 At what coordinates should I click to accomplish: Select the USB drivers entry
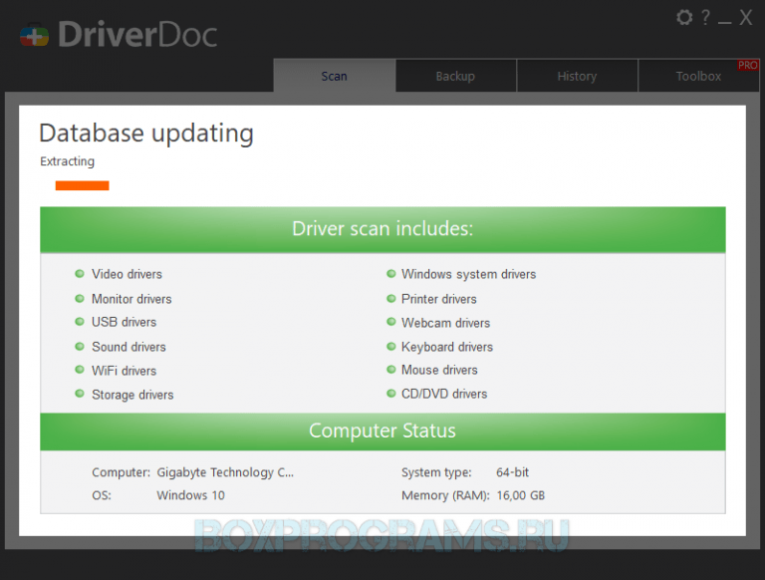click(x=124, y=322)
